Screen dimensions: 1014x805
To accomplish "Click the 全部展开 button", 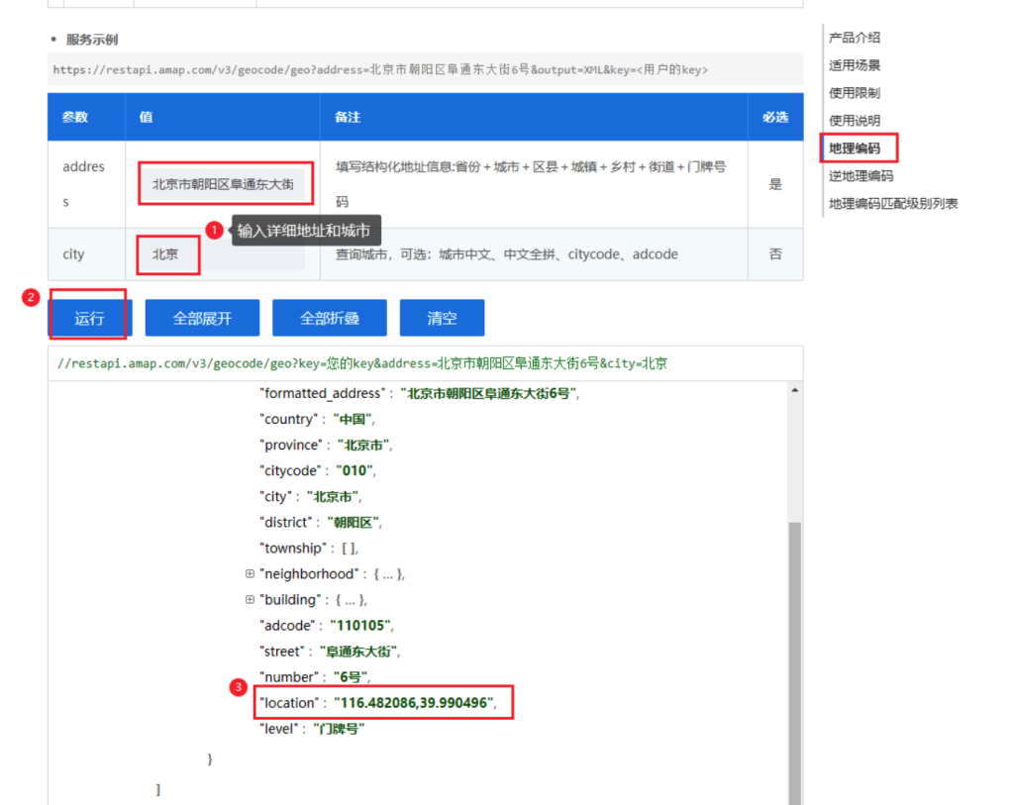I will click(202, 318).
